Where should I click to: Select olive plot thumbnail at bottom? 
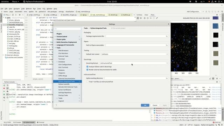click(216, 63)
